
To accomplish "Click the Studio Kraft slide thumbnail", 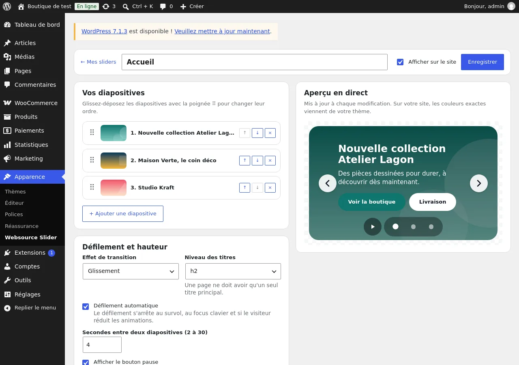I will coord(114,188).
